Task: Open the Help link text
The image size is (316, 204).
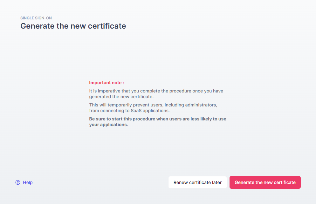Action: click(28, 182)
